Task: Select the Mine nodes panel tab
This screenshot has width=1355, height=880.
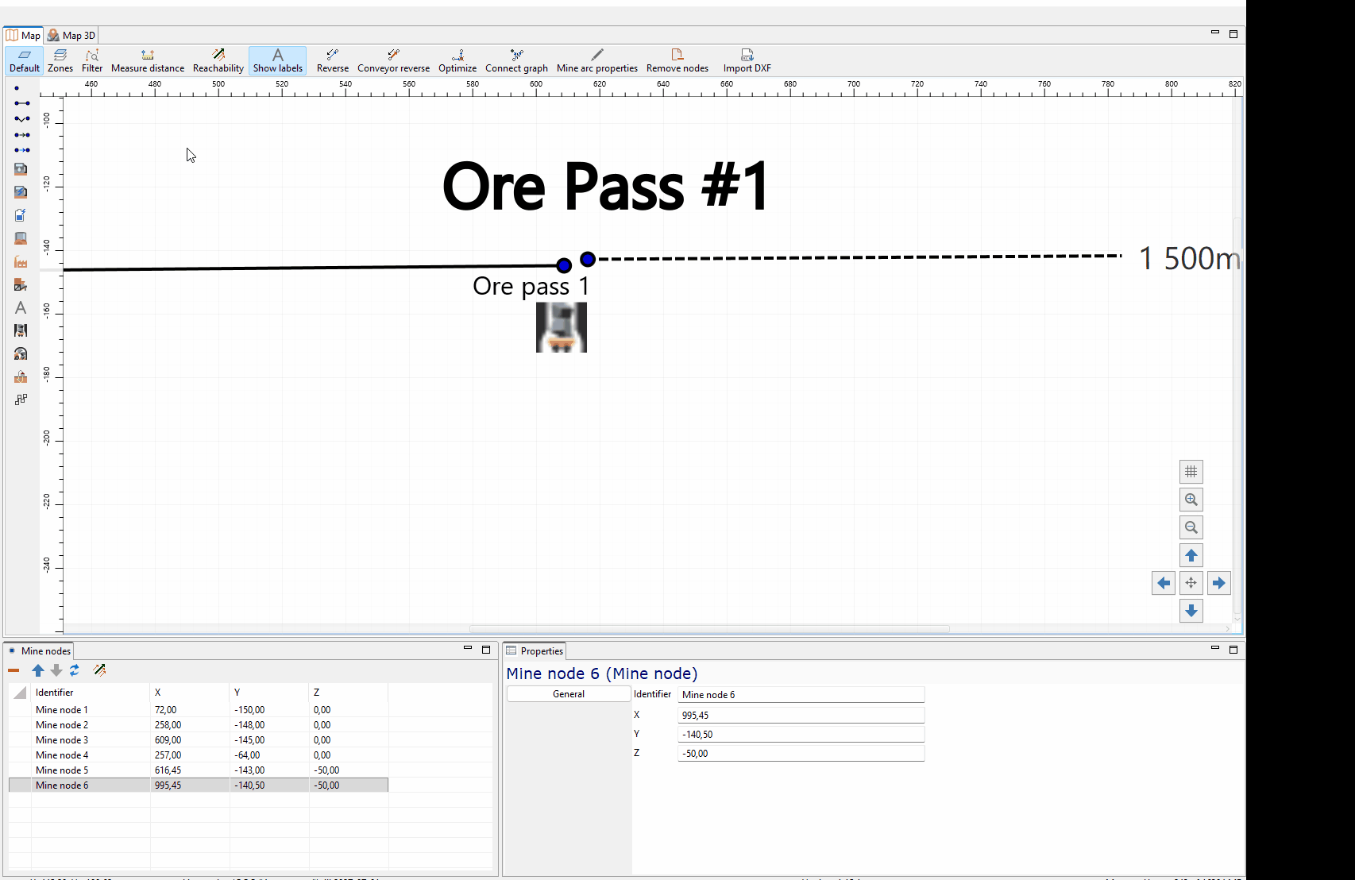Action: point(39,650)
